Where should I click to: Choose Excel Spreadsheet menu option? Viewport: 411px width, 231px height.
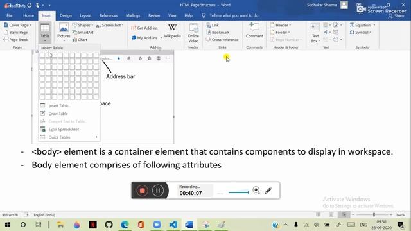[69, 130]
